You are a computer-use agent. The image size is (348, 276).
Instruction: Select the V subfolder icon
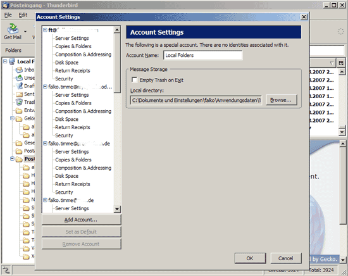26,248
